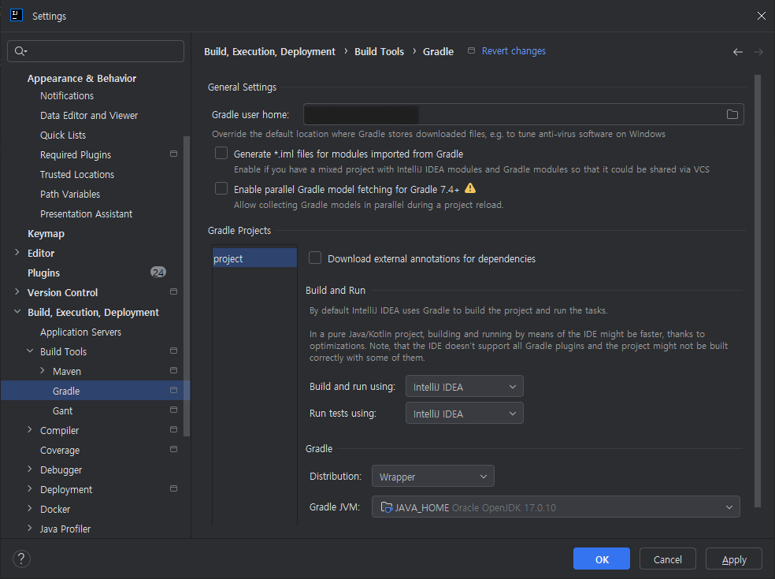This screenshot has width=775, height=579.
Task: Click the Apply button
Action: coord(733,559)
